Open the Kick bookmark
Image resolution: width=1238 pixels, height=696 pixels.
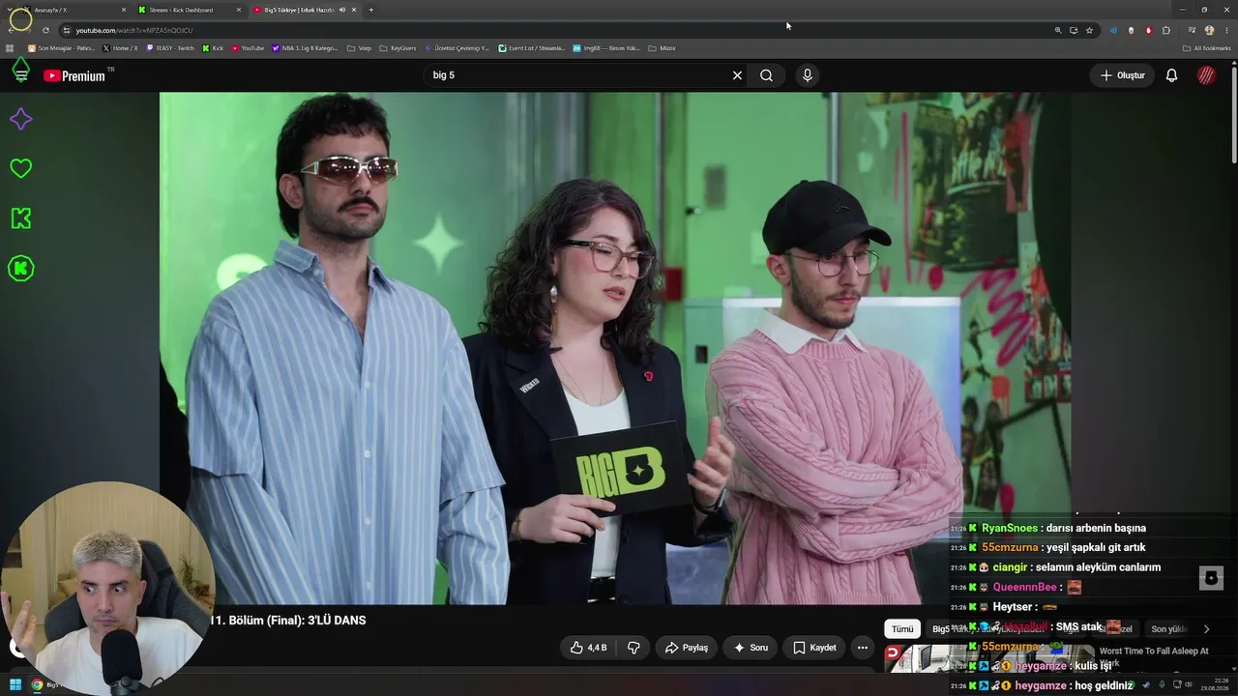213,48
